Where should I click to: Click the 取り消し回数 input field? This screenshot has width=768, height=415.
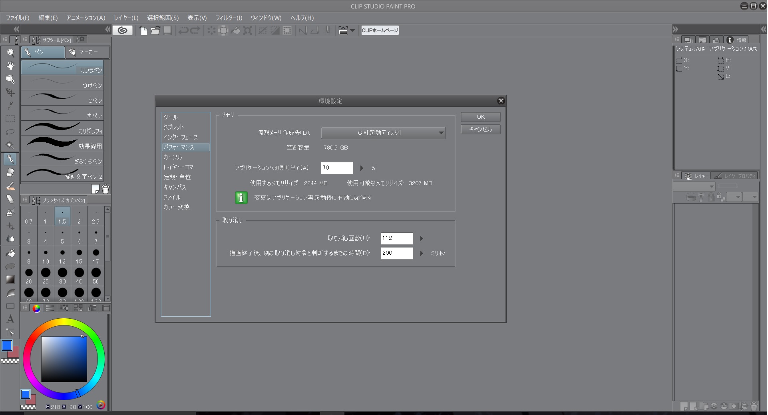[x=396, y=238]
